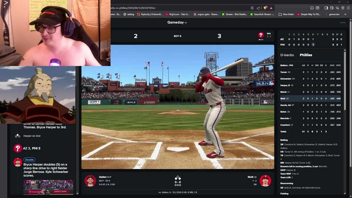Toggle the browser sidebar panel icon

pos(326,8)
